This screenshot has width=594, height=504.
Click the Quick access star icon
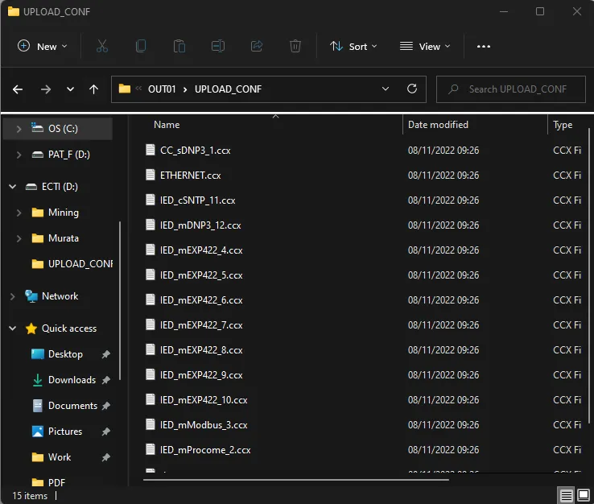(x=31, y=328)
